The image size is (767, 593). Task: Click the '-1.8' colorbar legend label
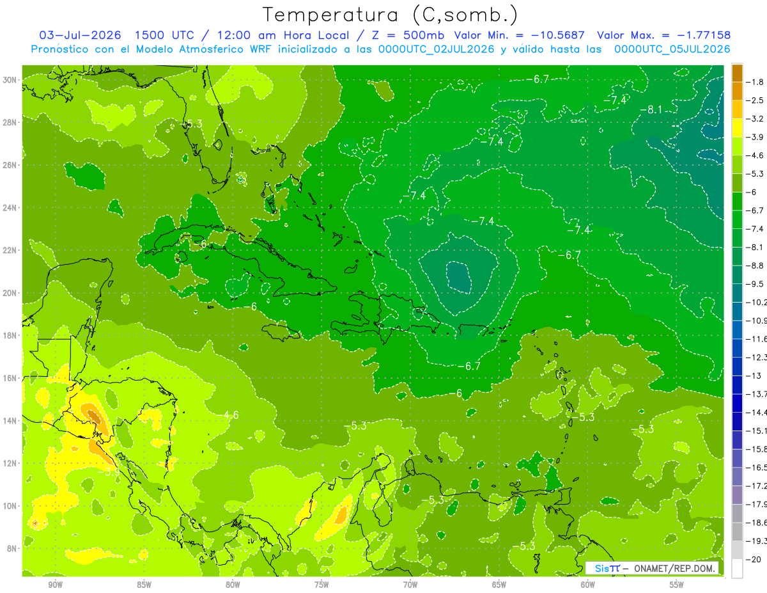755,82
